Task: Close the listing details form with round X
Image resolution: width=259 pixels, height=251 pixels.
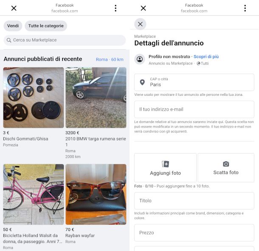Action: [x=140, y=24]
